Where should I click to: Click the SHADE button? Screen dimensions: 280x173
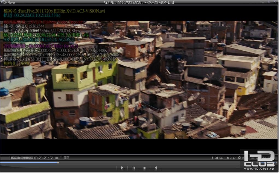coord(217,158)
